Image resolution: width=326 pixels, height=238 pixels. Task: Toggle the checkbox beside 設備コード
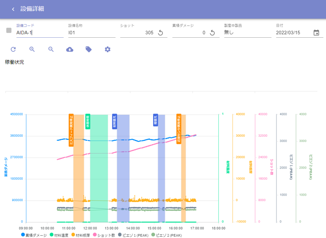pos(9,30)
